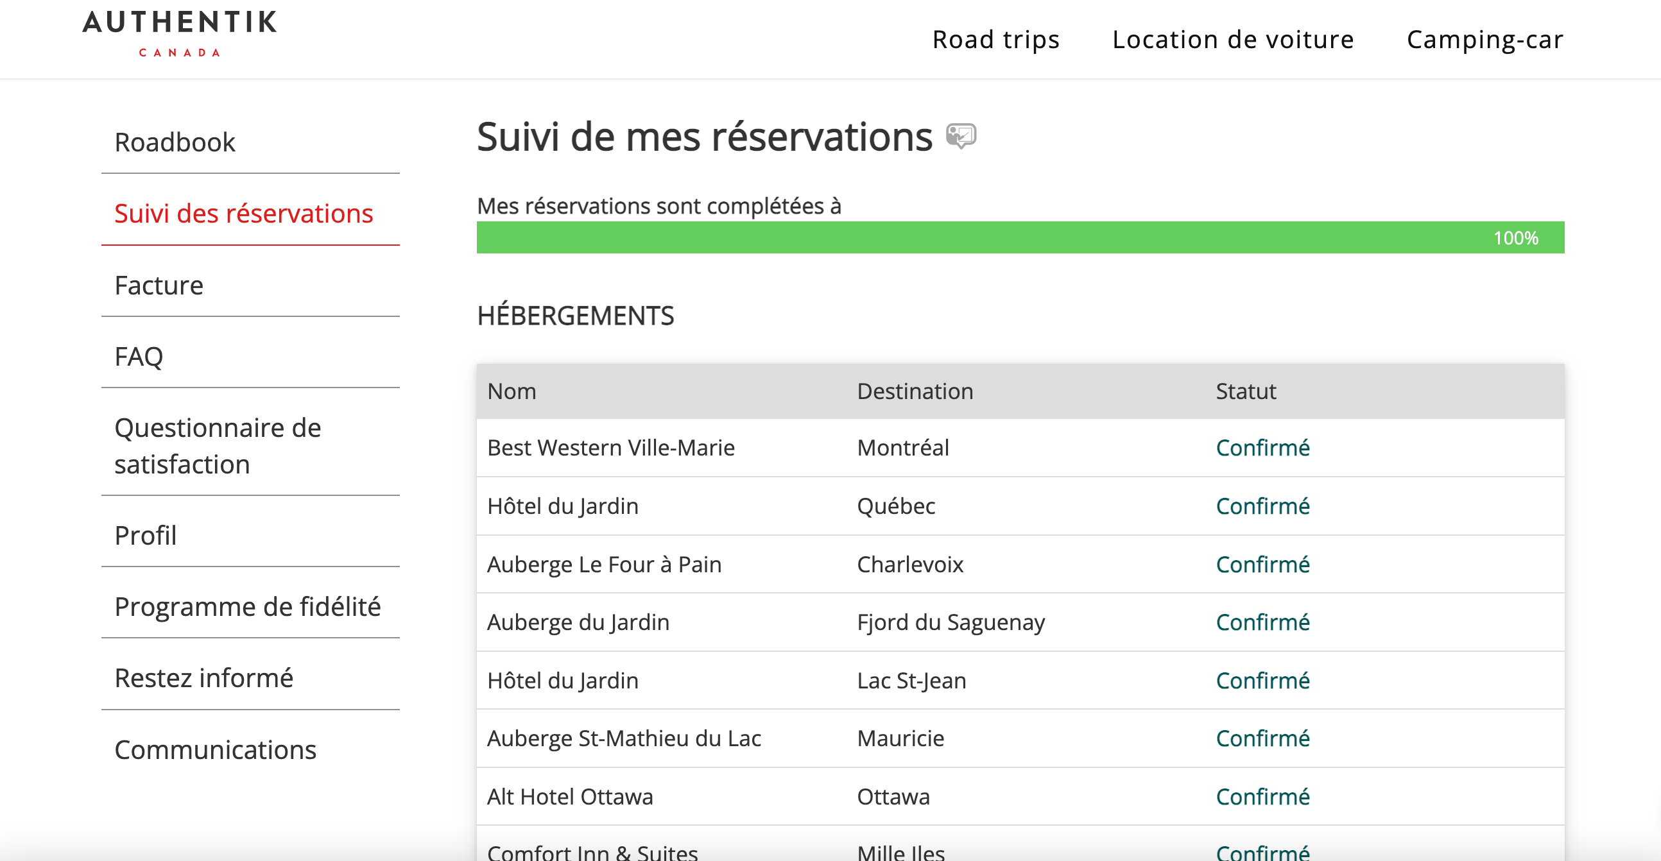Viewport: 1661px width, 861px height.
Task: Open the Road trips menu
Action: click(x=995, y=40)
